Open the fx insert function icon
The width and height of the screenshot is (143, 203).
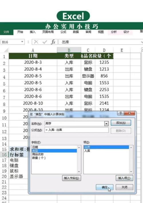[x=53, y=42]
